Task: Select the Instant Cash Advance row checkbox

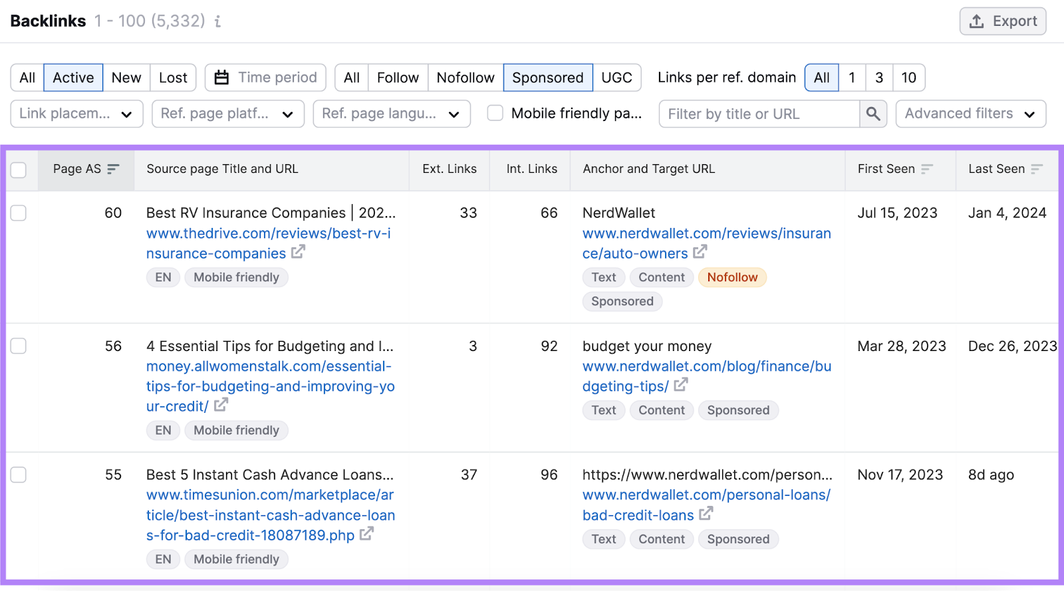Action: coord(19,475)
